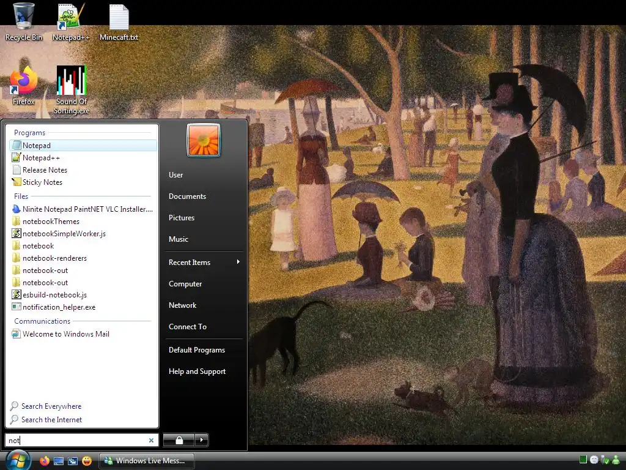This screenshot has height=470, width=626.
Task: Click the Windows Start orb
Action: (x=17, y=460)
